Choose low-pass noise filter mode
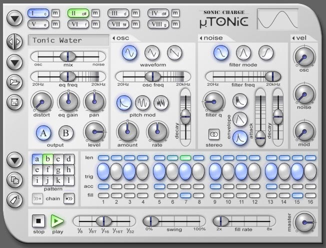 tap(221, 53)
